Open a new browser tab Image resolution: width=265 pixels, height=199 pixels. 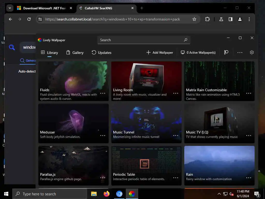tap(142, 8)
